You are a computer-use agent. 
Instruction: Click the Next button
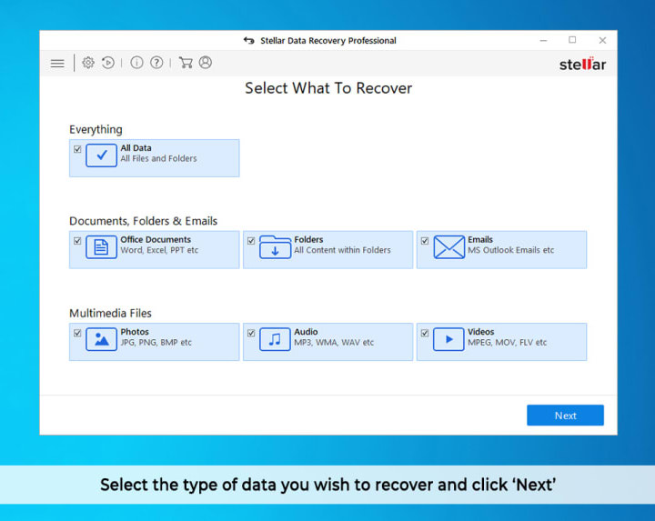point(565,416)
